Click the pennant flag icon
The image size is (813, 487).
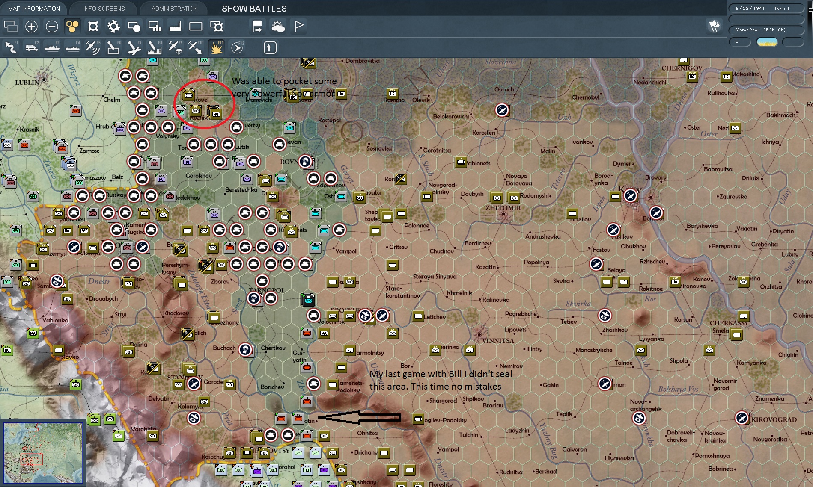[x=299, y=27]
